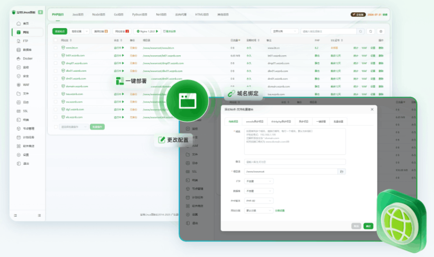The image size is (434, 257).
Task: Open the Database sidebar icon
Action: tap(19, 50)
